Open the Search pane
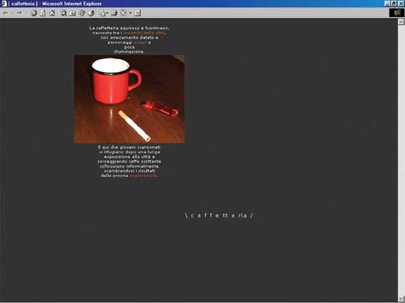Image resolution: width=405 pixels, height=303 pixels. 64,13
